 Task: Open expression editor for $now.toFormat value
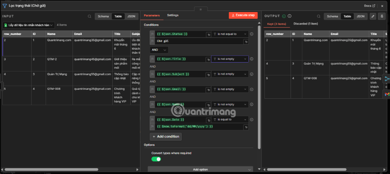point(246,127)
